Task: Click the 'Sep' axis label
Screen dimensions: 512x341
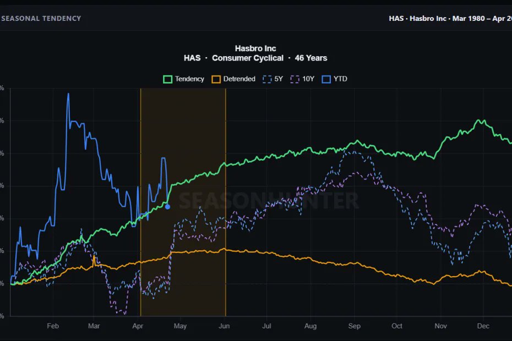Action: tap(355, 326)
